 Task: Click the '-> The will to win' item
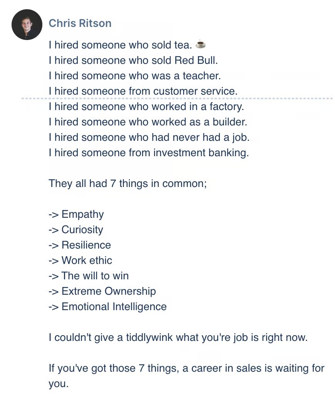[89, 276]
